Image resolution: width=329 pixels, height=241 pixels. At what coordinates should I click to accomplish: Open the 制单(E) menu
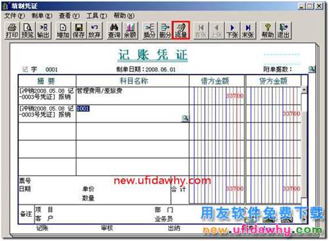41,16
